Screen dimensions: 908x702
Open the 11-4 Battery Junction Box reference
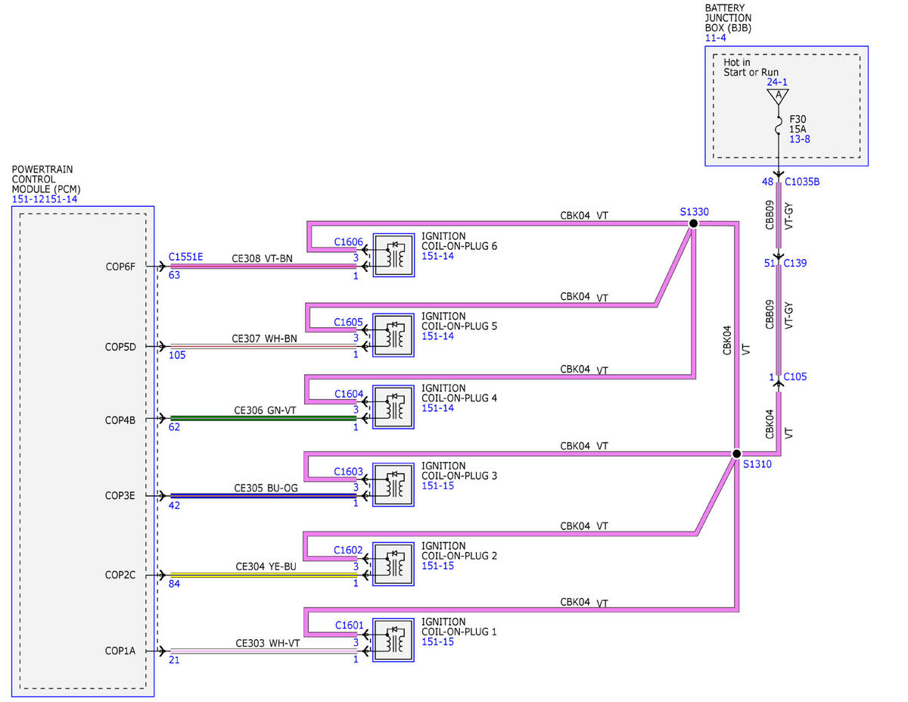coord(715,37)
